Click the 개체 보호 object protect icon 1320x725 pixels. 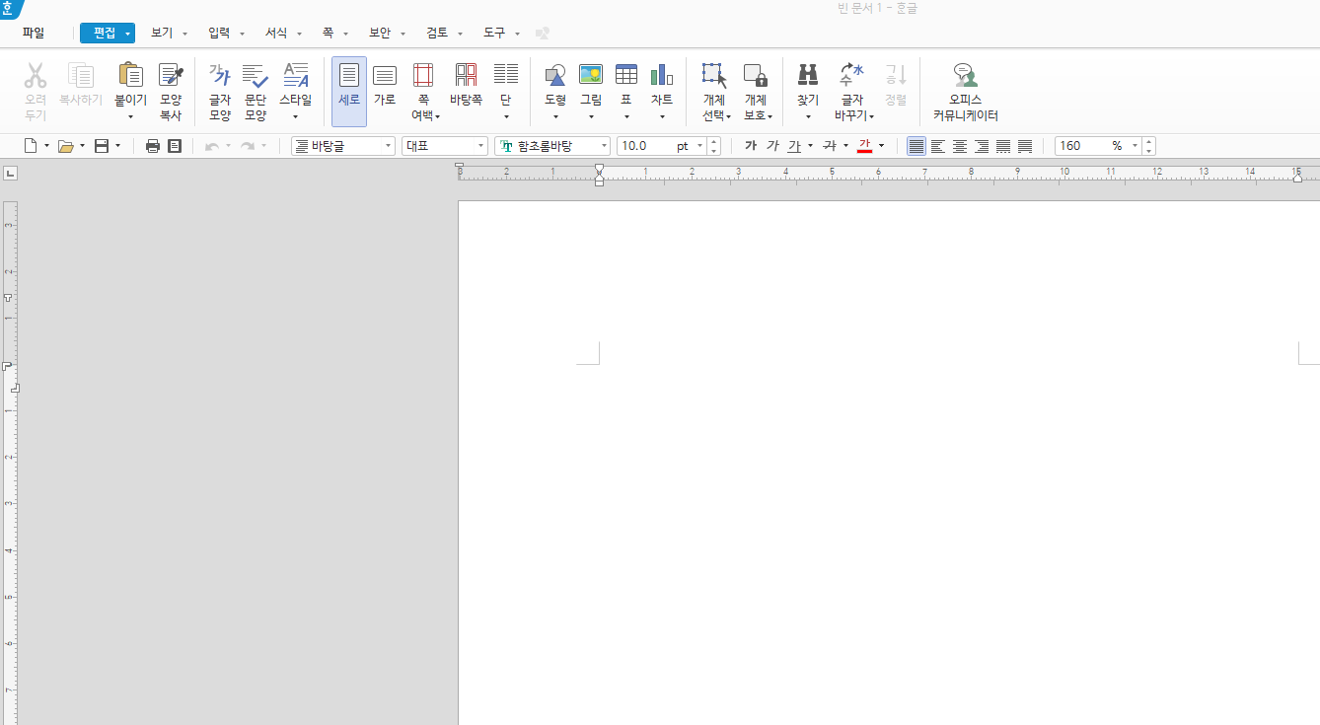756,76
